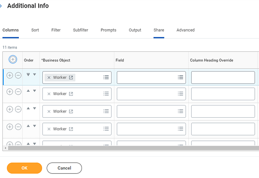Remove the third Worker row with its minus icon

[x=18, y=109]
